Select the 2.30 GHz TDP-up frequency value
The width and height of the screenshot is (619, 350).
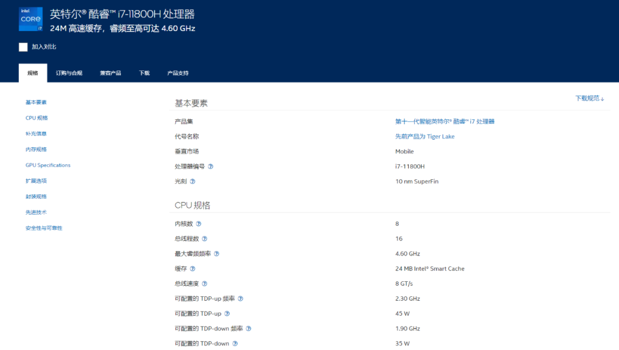(408, 298)
